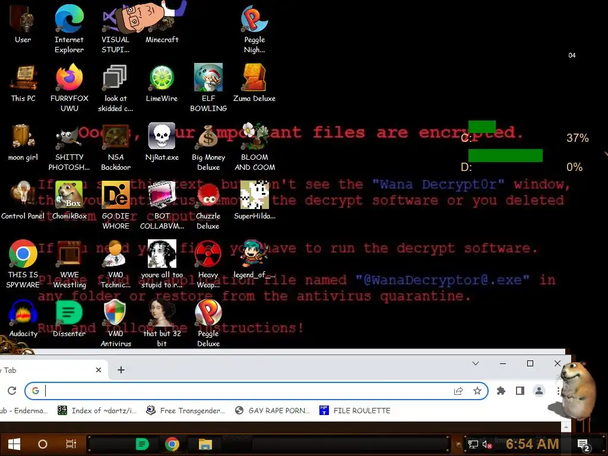Open 'look at skidded c...' icon
Screen dimensions: 608x456
pyautogui.click(x=115, y=88)
